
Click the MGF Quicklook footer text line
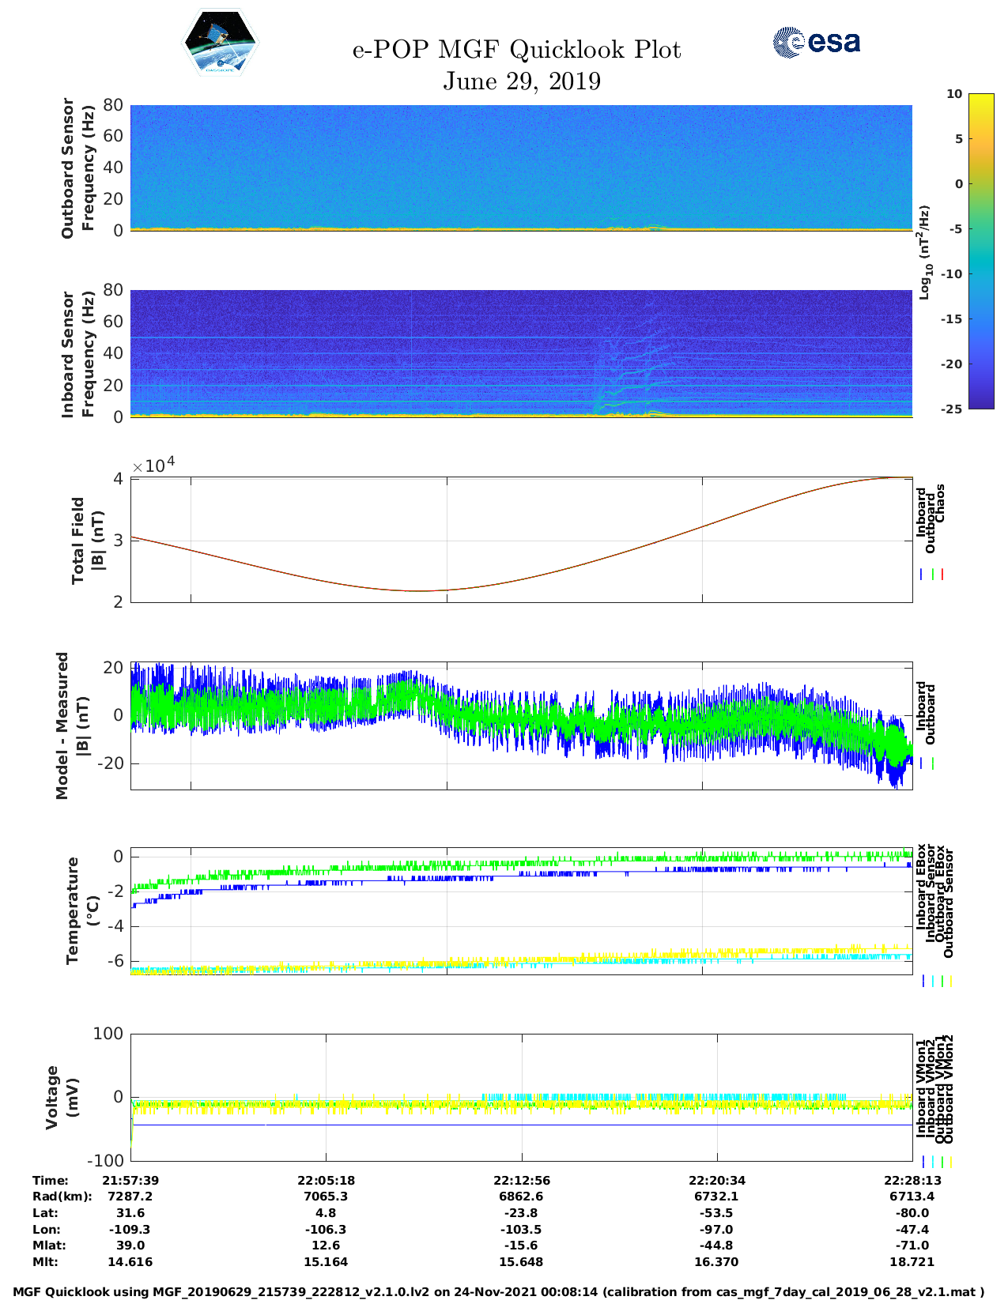(498, 1292)
